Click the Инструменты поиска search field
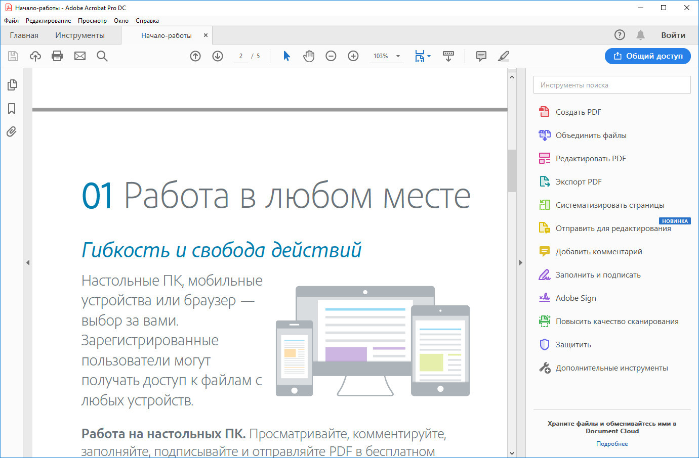The height and width of the screenshot is (458, 699). pyautogui.click(x=611, y=85)
